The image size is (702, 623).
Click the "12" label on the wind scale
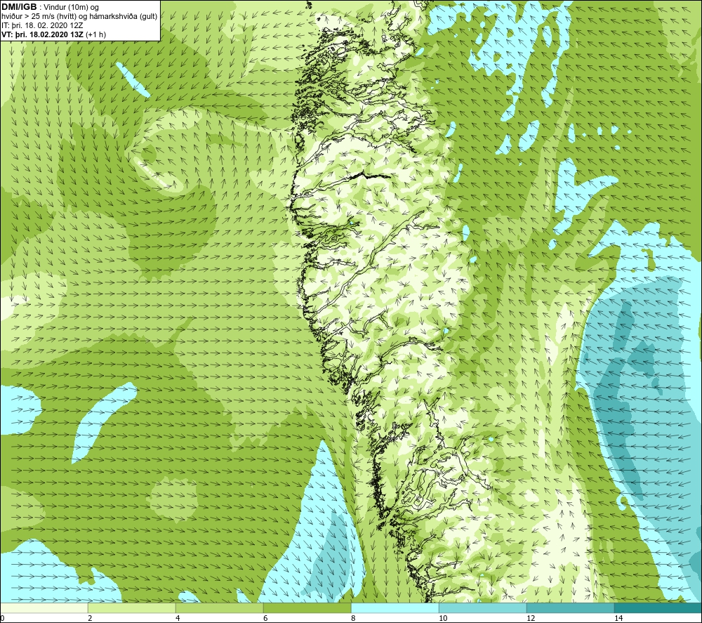(x=531, y=618)
